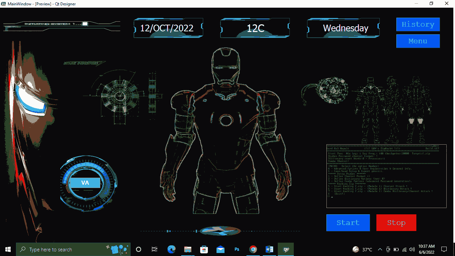
Task: Click inside the green terminal output box
Action: coord(386,176)
